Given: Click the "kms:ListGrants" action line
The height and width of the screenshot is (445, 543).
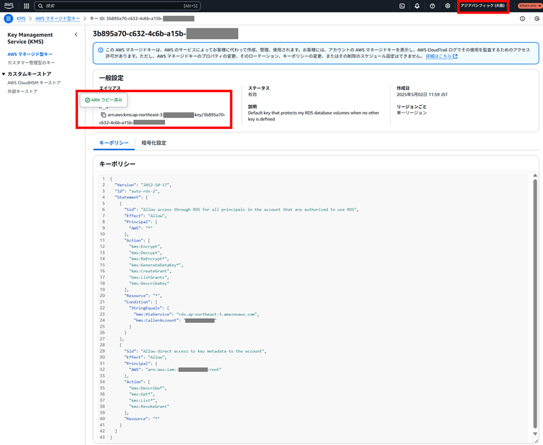Looking at the screenshot, I should pyautogui.click(x=149, y=277).
